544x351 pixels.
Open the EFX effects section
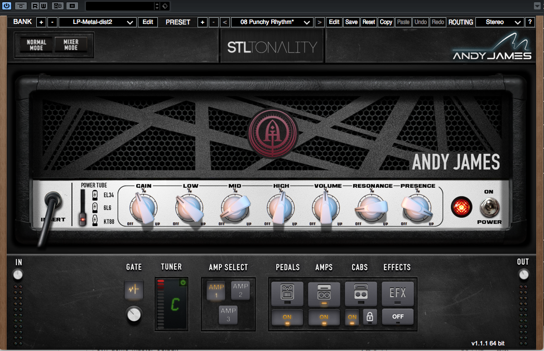398,294
